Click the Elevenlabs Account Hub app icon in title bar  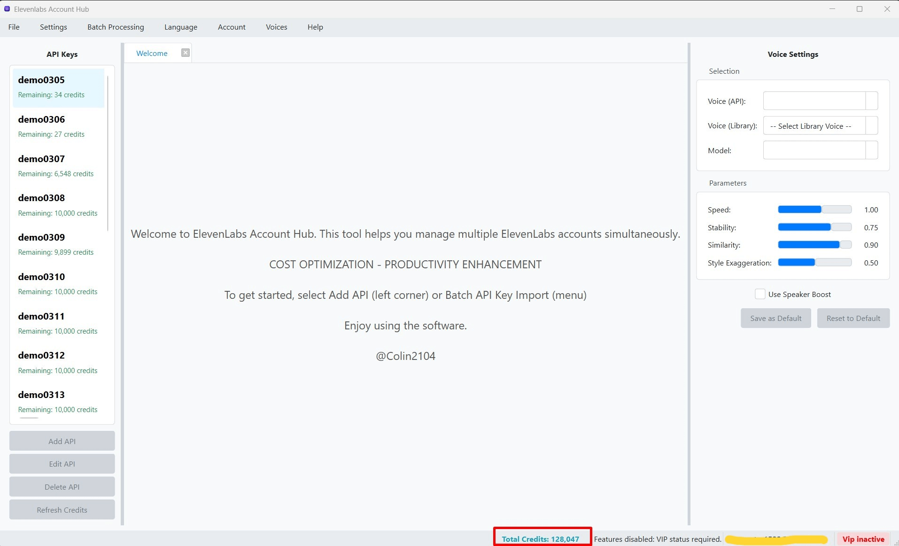[x=7, y=9]
